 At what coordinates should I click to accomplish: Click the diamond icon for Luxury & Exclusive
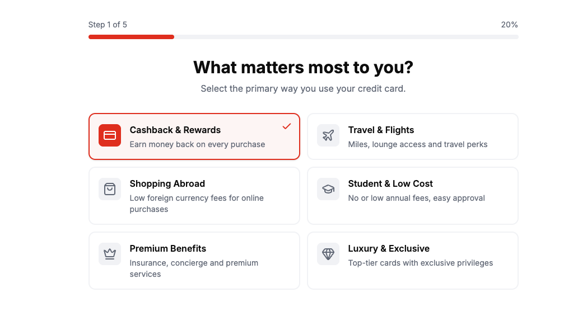point(328,254)
